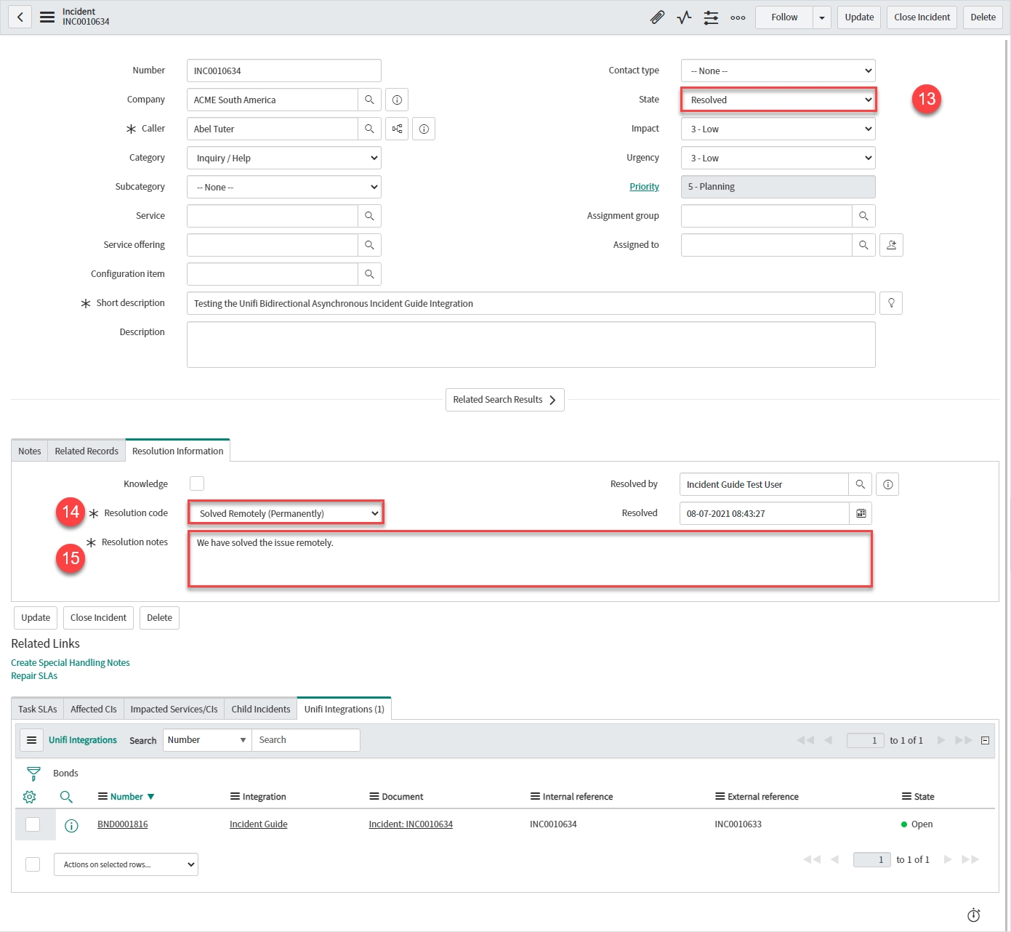1011x932 pixels.
Task: Show the Caller's related tasks hierarchy icon
Action: 397,129
